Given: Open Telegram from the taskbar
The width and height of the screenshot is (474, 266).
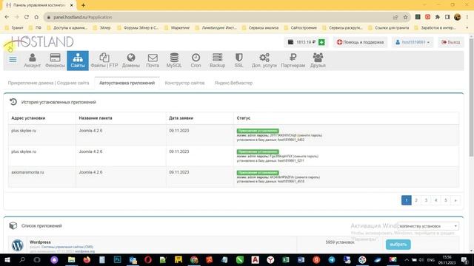Looking at the screenshot, I should [332, 259].
